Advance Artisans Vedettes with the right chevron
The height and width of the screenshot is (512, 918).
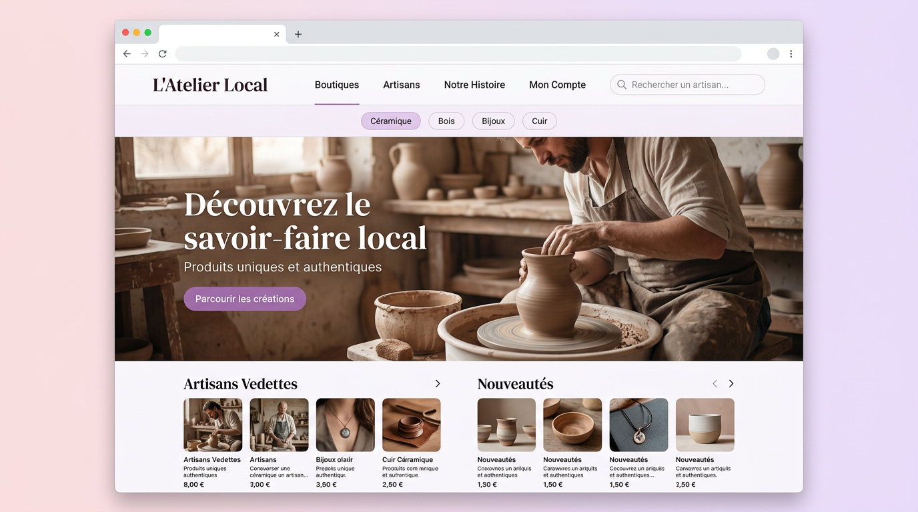[x=438, y=383]
